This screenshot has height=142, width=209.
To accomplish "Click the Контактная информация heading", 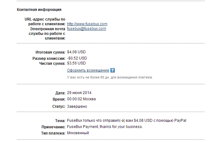I will [39, 10].
